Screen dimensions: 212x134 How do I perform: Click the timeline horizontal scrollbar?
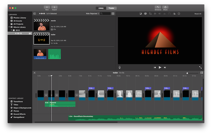[x=76, y=122]
